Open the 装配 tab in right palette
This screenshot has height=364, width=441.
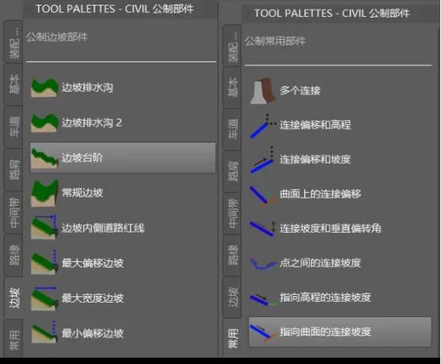pyautogui.click(x=232, y=46)
